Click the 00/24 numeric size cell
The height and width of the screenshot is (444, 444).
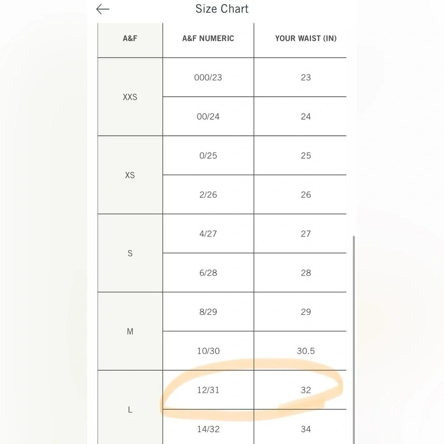[208, 116]
